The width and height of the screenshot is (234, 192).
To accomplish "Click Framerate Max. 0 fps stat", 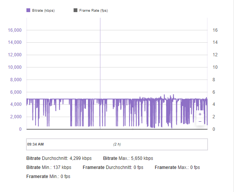I will pos(177,167).
